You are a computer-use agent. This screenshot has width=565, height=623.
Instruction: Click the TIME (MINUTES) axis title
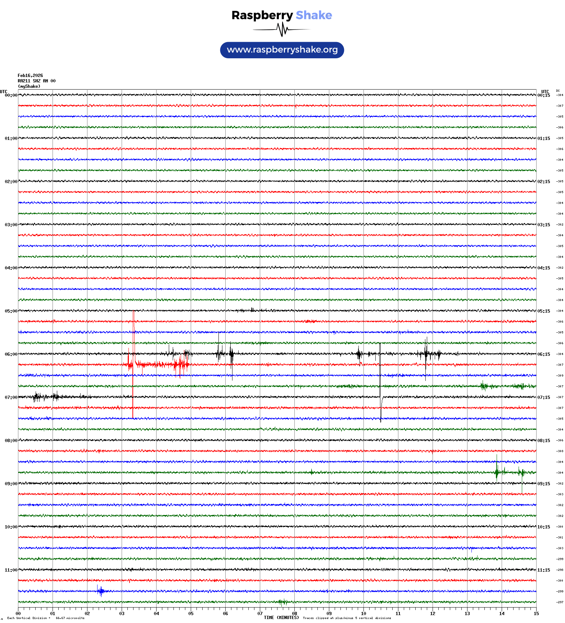pos(281,618)
